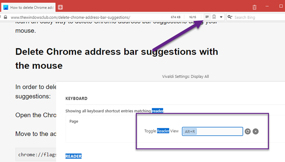Maximize the Vivaldi browser window
285x162 pixels.
pyautogui.click(x=281, y=6)
